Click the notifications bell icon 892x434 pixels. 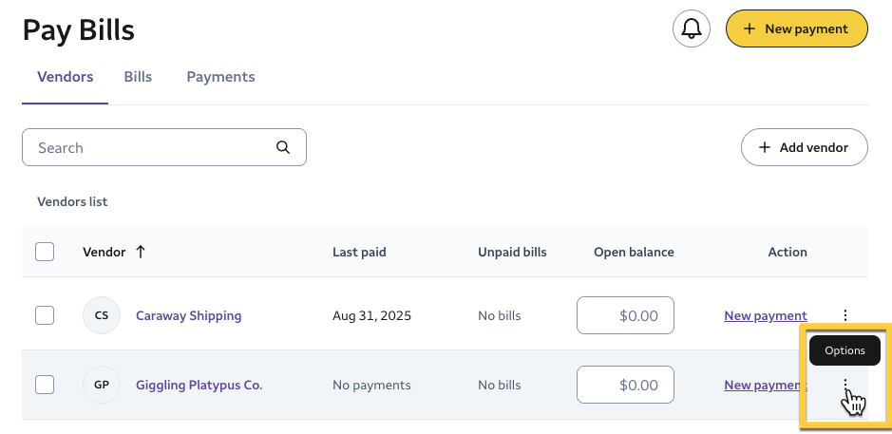(x=692, y=28)
